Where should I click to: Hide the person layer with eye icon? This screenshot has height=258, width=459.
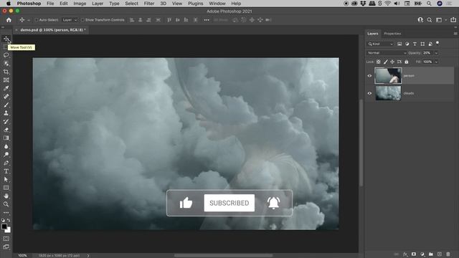pyautogui.click(x=369, y=76)
